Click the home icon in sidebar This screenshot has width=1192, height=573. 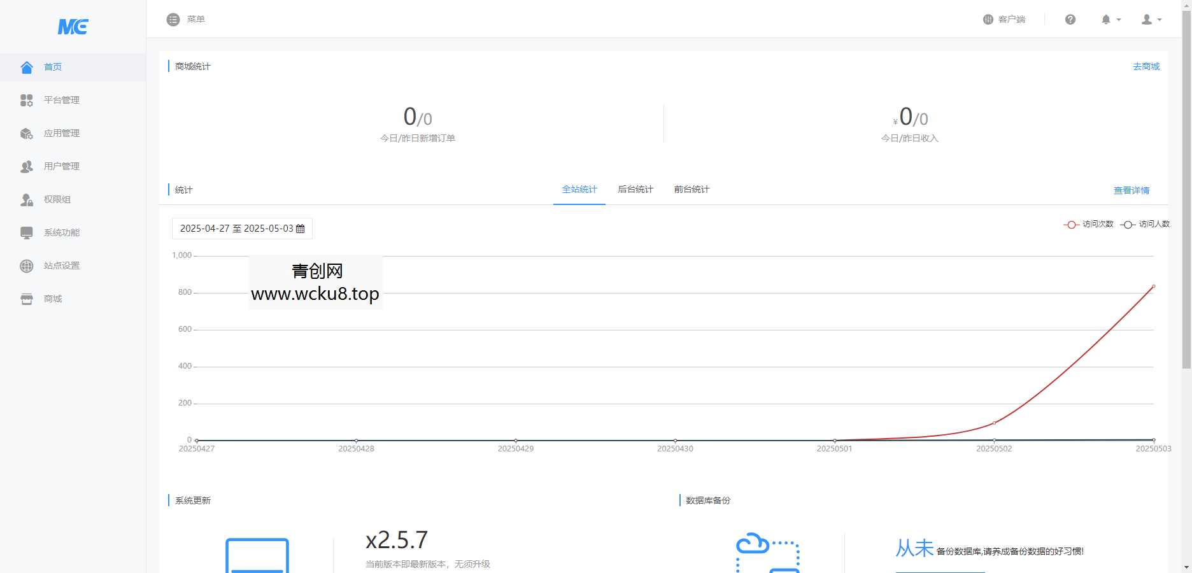tap(27, 67)
